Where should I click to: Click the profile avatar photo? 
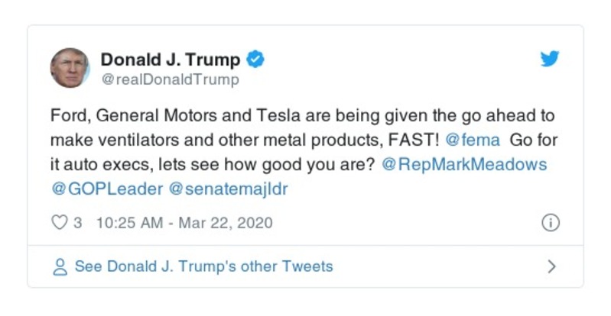coord(70,68)
